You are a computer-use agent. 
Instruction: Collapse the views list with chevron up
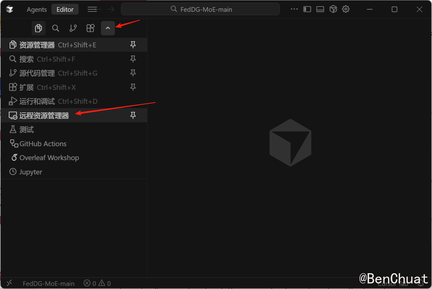point(108,28)
